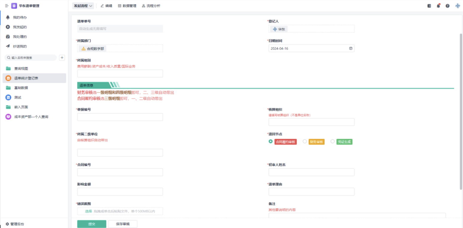Click the 备注 text area

coord(357,216)
